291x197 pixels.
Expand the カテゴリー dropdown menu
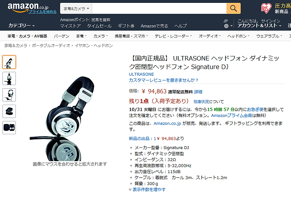pyautogui.click(x=21, y=25)
